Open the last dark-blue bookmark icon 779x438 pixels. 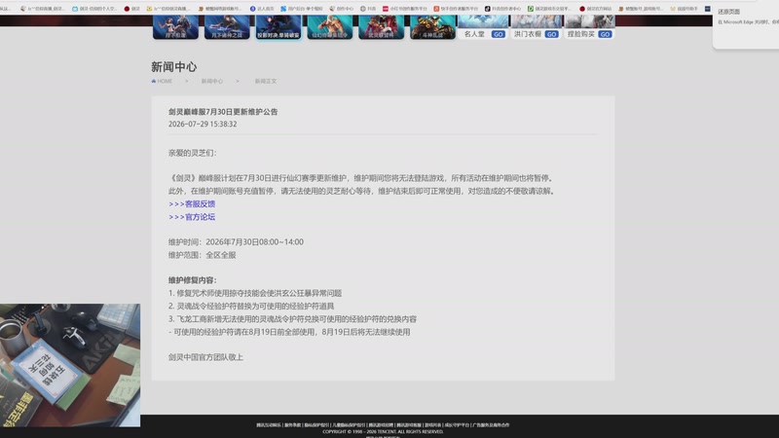coord(708,9)
